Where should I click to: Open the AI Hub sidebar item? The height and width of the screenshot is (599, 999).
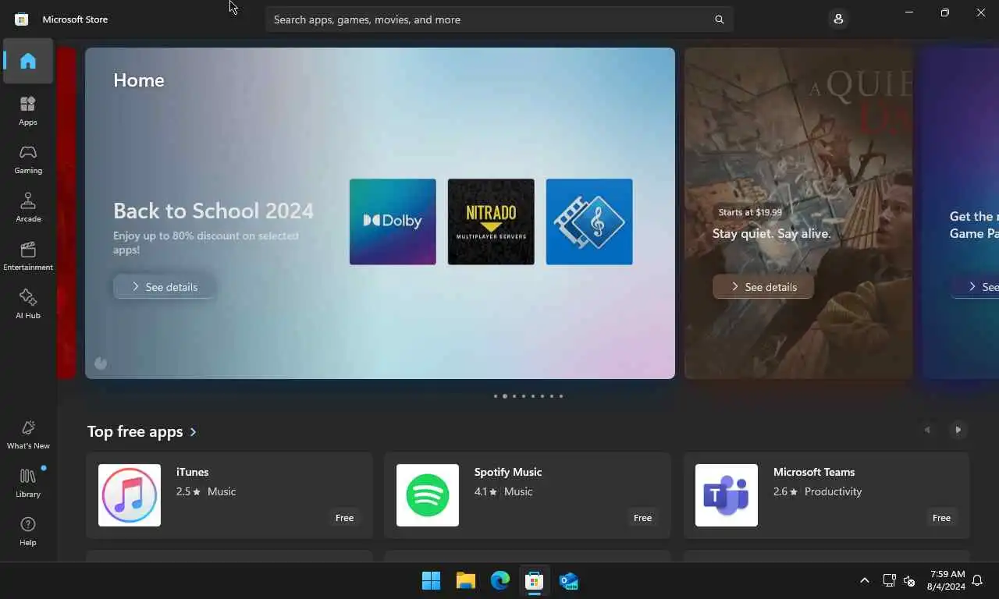coord(28,304)
